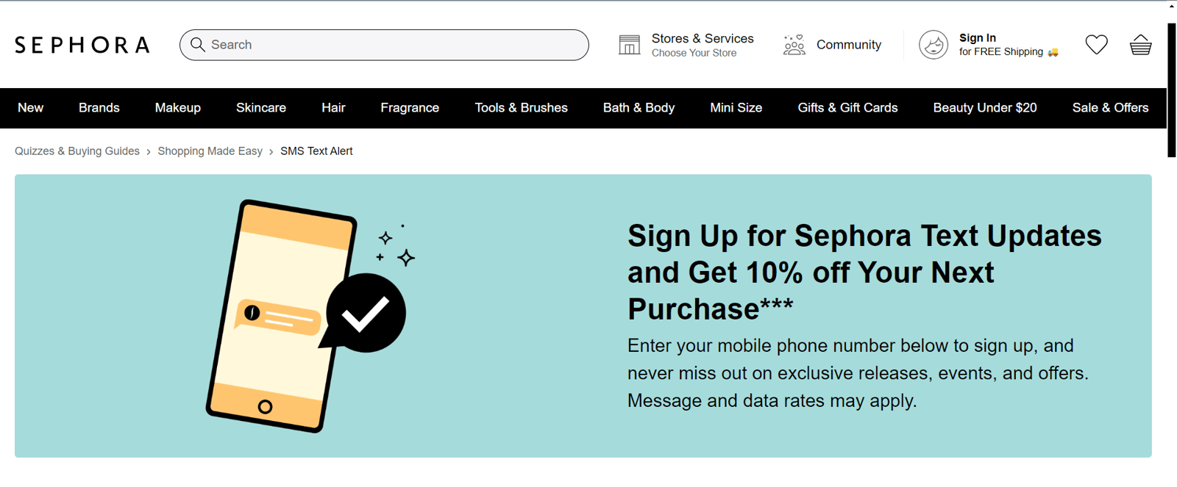1177x487 pixels.
Task: Open the Makeup category
Action: click(x=177, y=107)
